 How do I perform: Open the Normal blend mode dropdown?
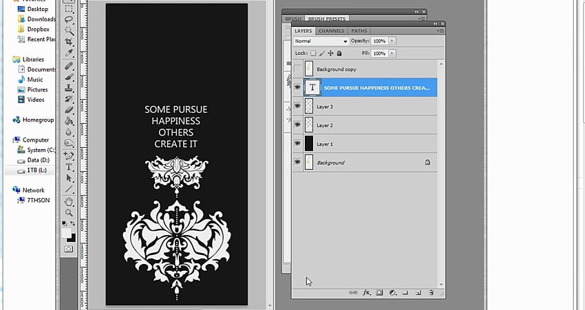(321, 41)
